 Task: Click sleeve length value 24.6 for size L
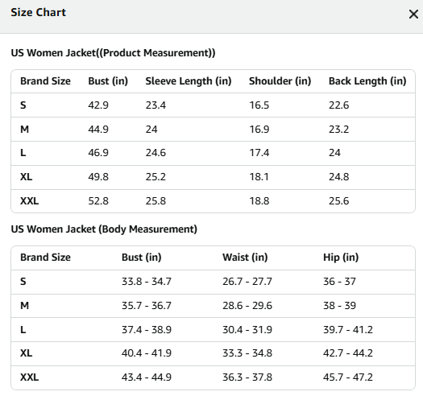(156, 153)
